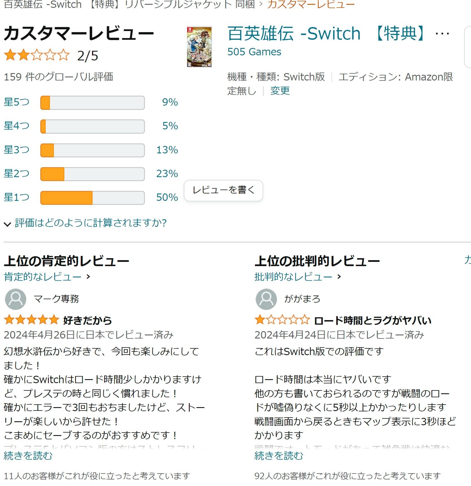Screen dimensions: 471x486
Task: Filter reviews by 星1つ label
Action: 16,197
